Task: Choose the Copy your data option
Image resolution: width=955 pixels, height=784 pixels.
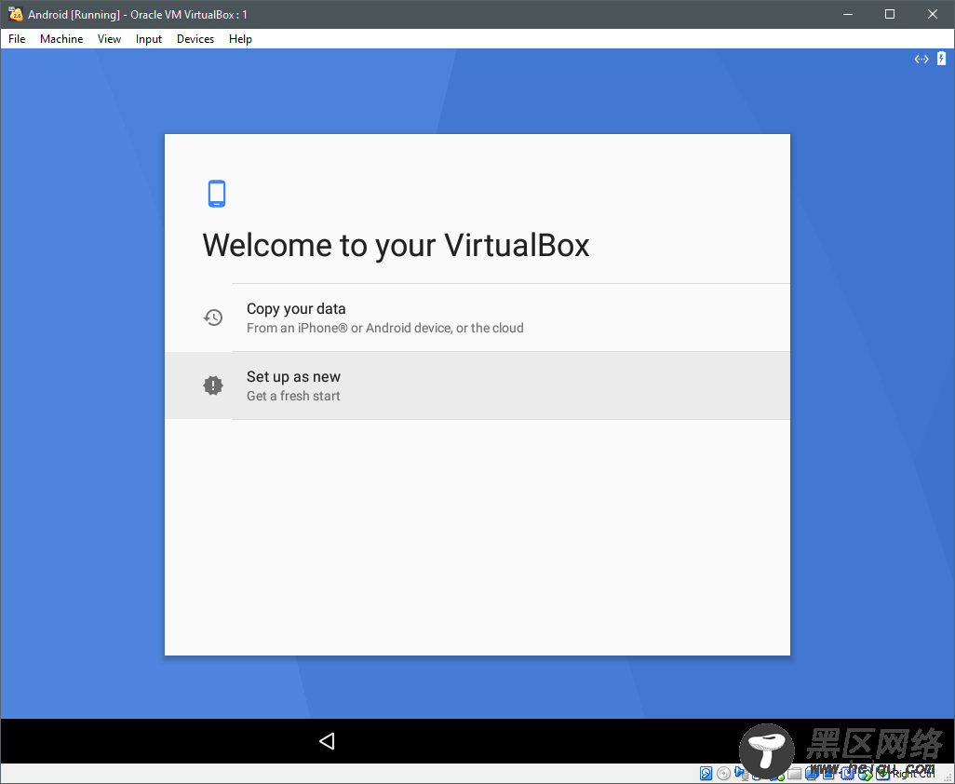Action: coord(477,318)
